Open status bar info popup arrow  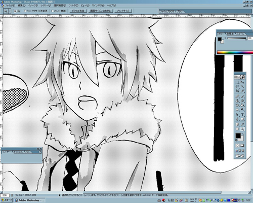click(59, 195)
